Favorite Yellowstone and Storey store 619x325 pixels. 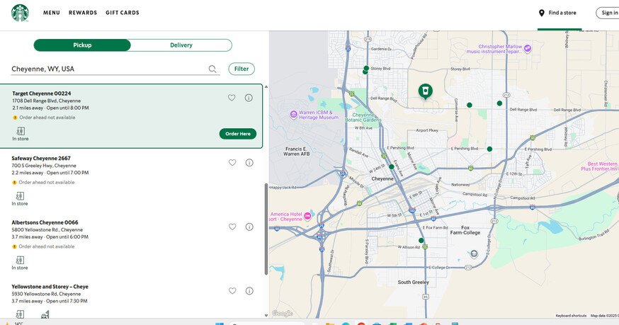(x=232, y=291)
